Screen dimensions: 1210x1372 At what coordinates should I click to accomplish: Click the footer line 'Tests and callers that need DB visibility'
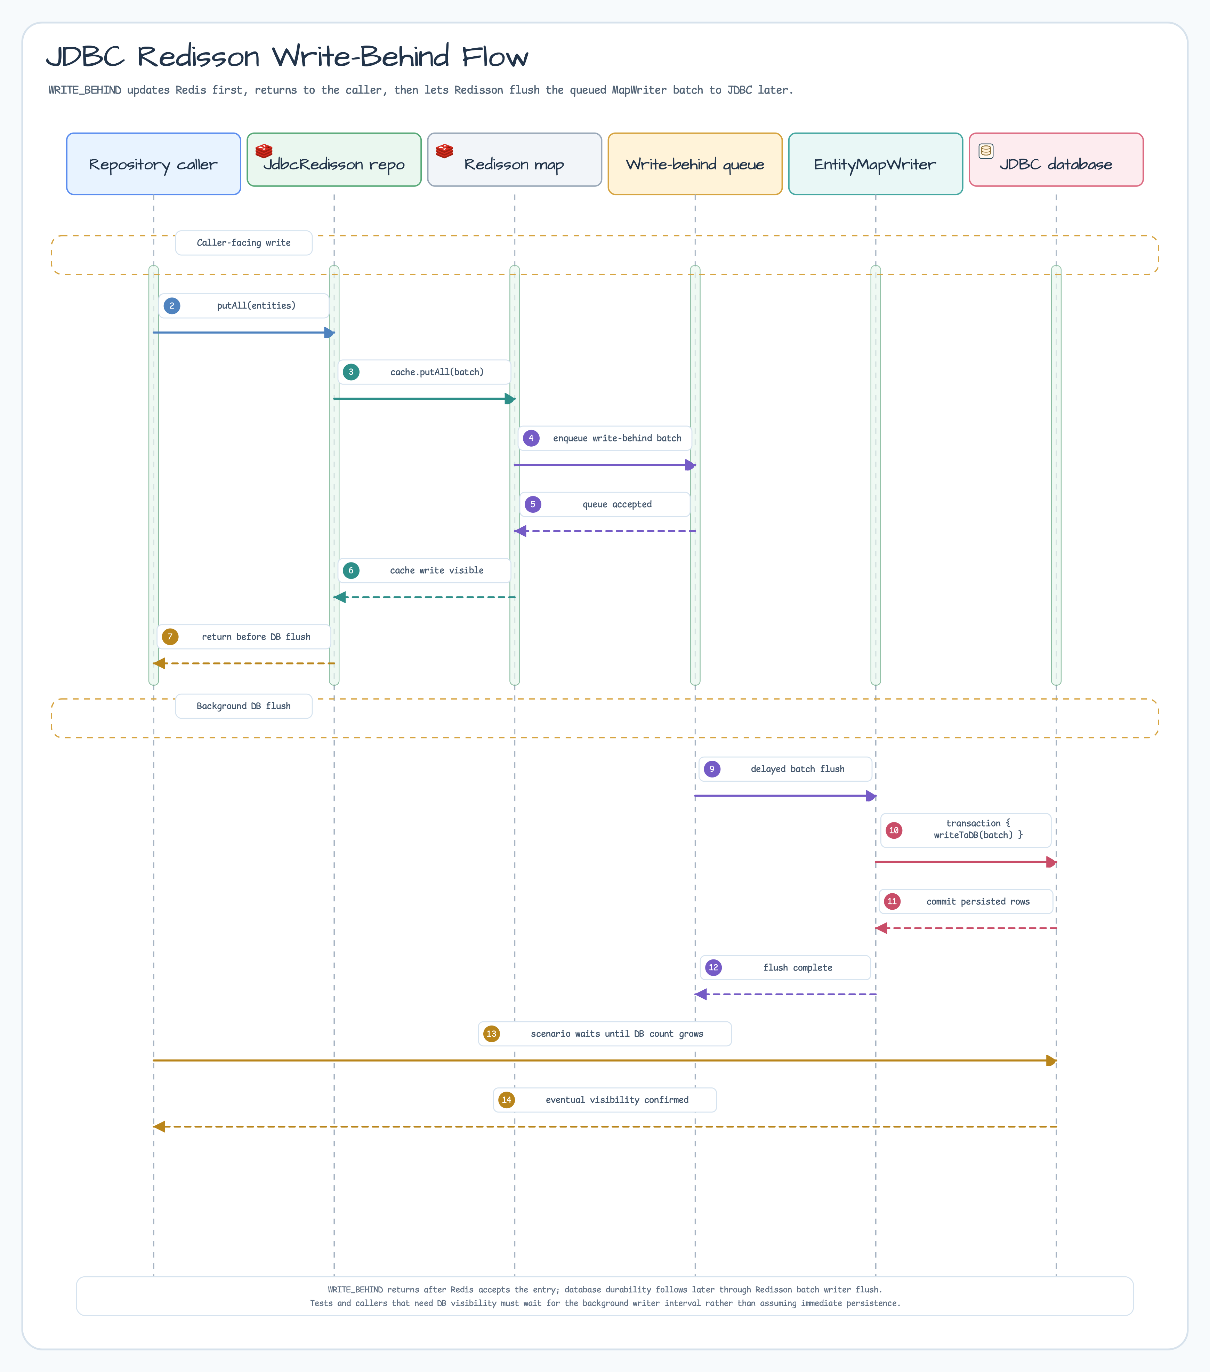pyautogui.click(x=605, y=1303)
